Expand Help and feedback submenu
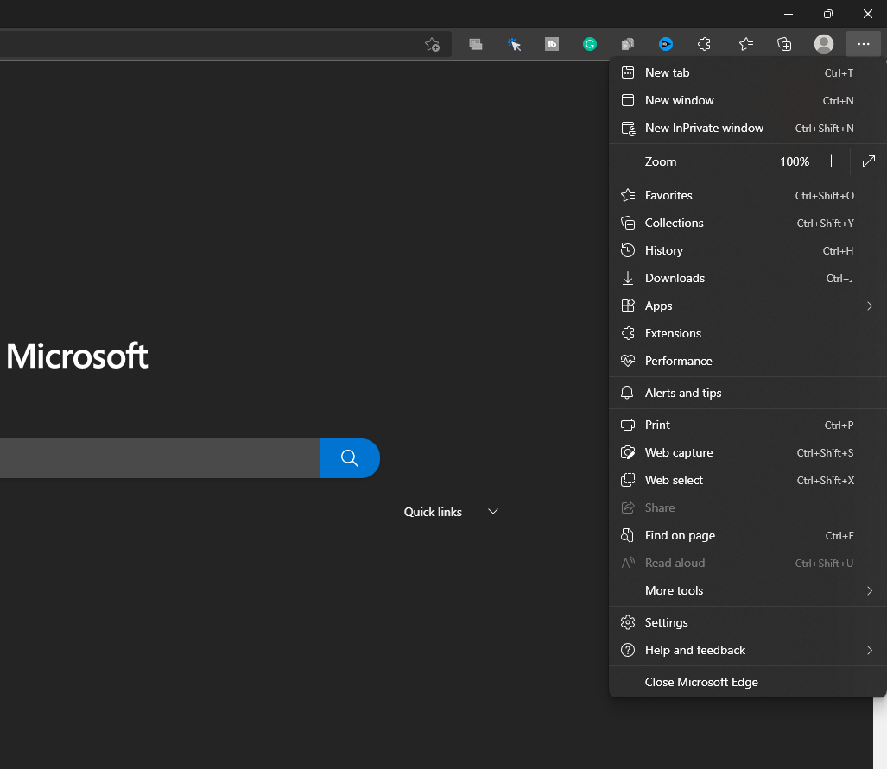The width and height of the screenshot is (887, 769). point(748,650)
